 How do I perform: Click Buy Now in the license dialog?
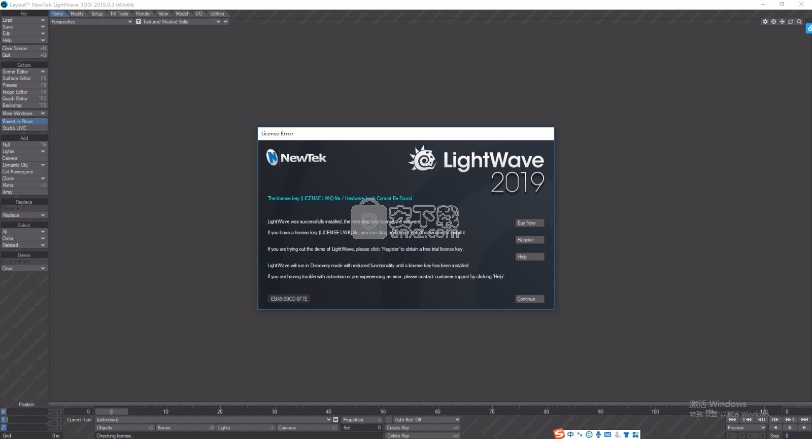click(530, 223)
